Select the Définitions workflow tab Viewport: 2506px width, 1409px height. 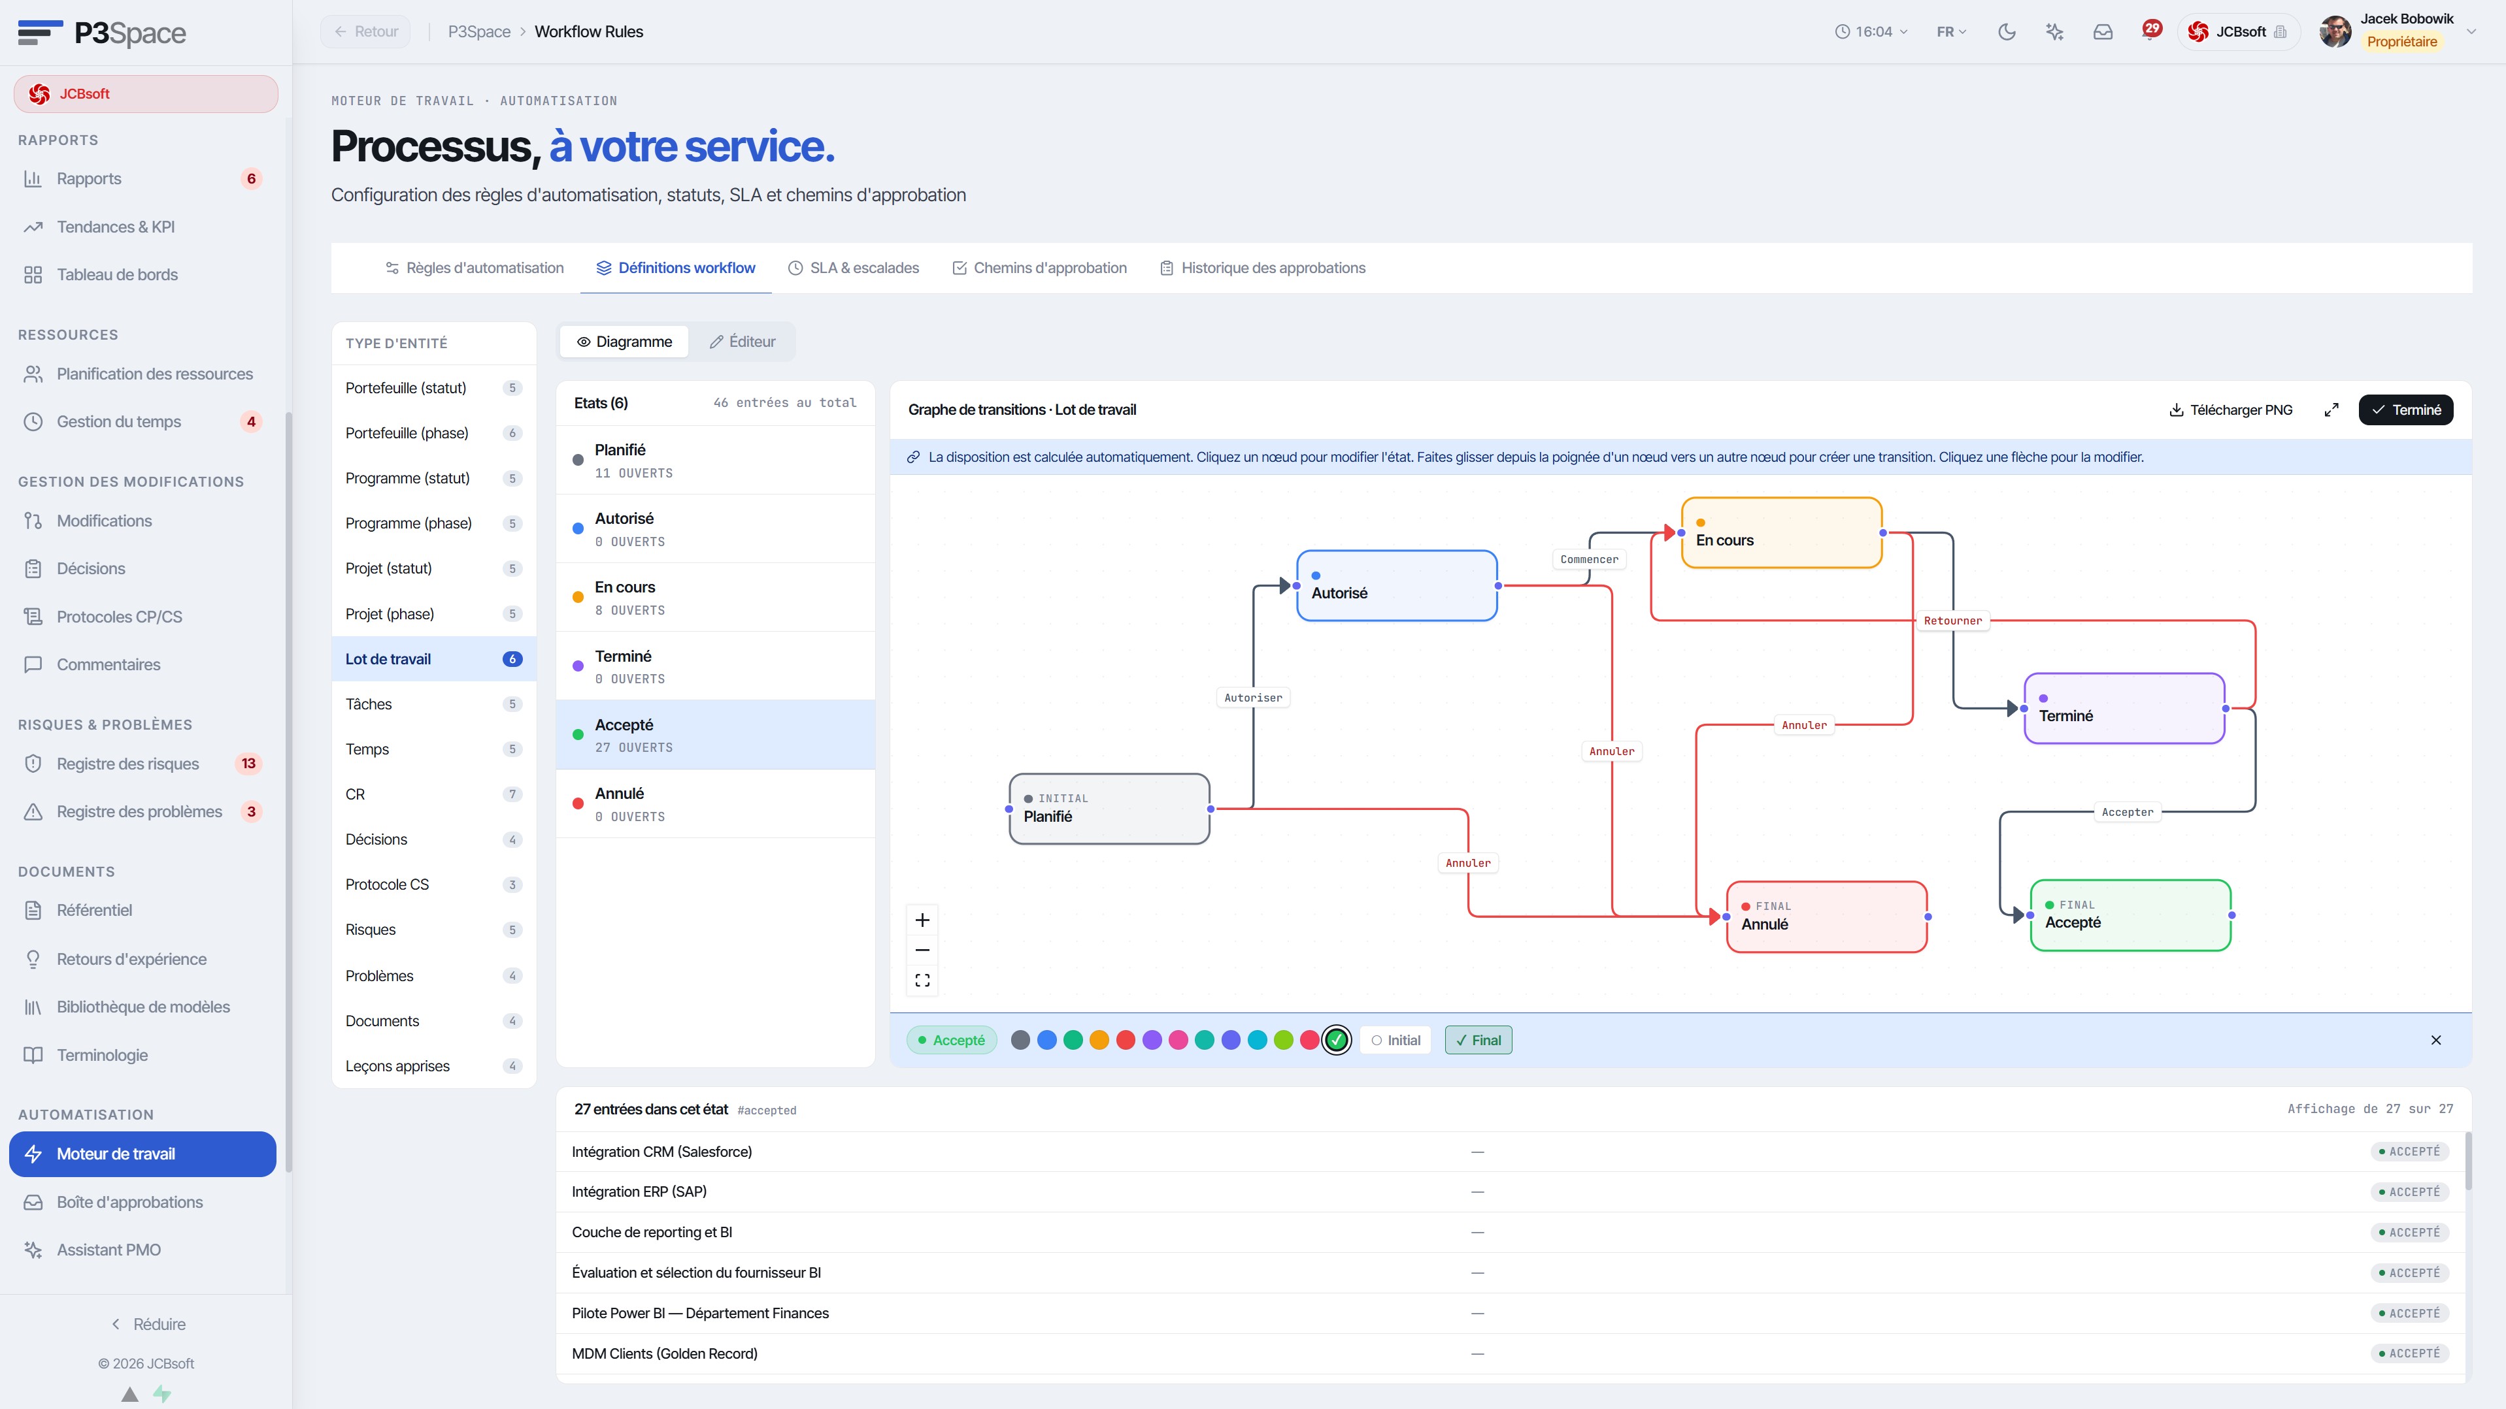675,267
